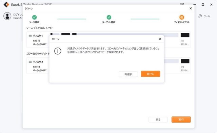Click the 833 M partition block of ディスク 1
The height and width of the screenshot is (133, 217).
(x=185, y=35)
